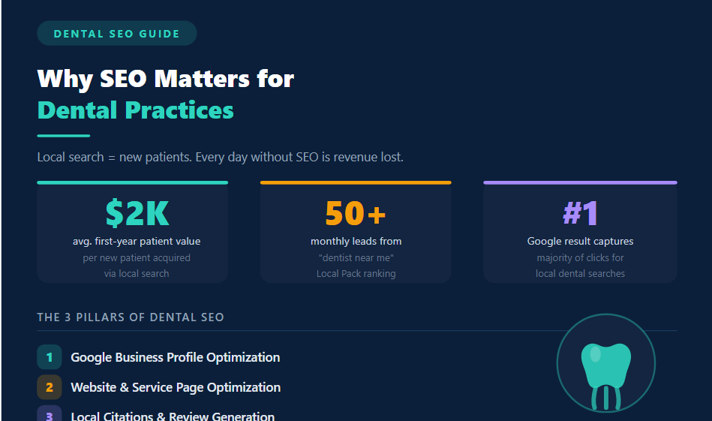
Task: Click the $2K statistic value
Action: coord(137,213)
